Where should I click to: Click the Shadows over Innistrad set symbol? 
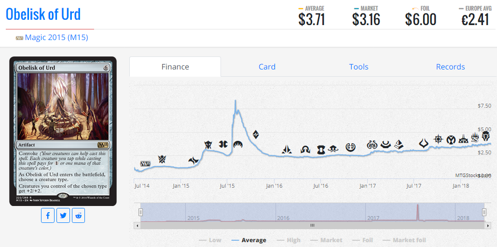pos(306,150)
